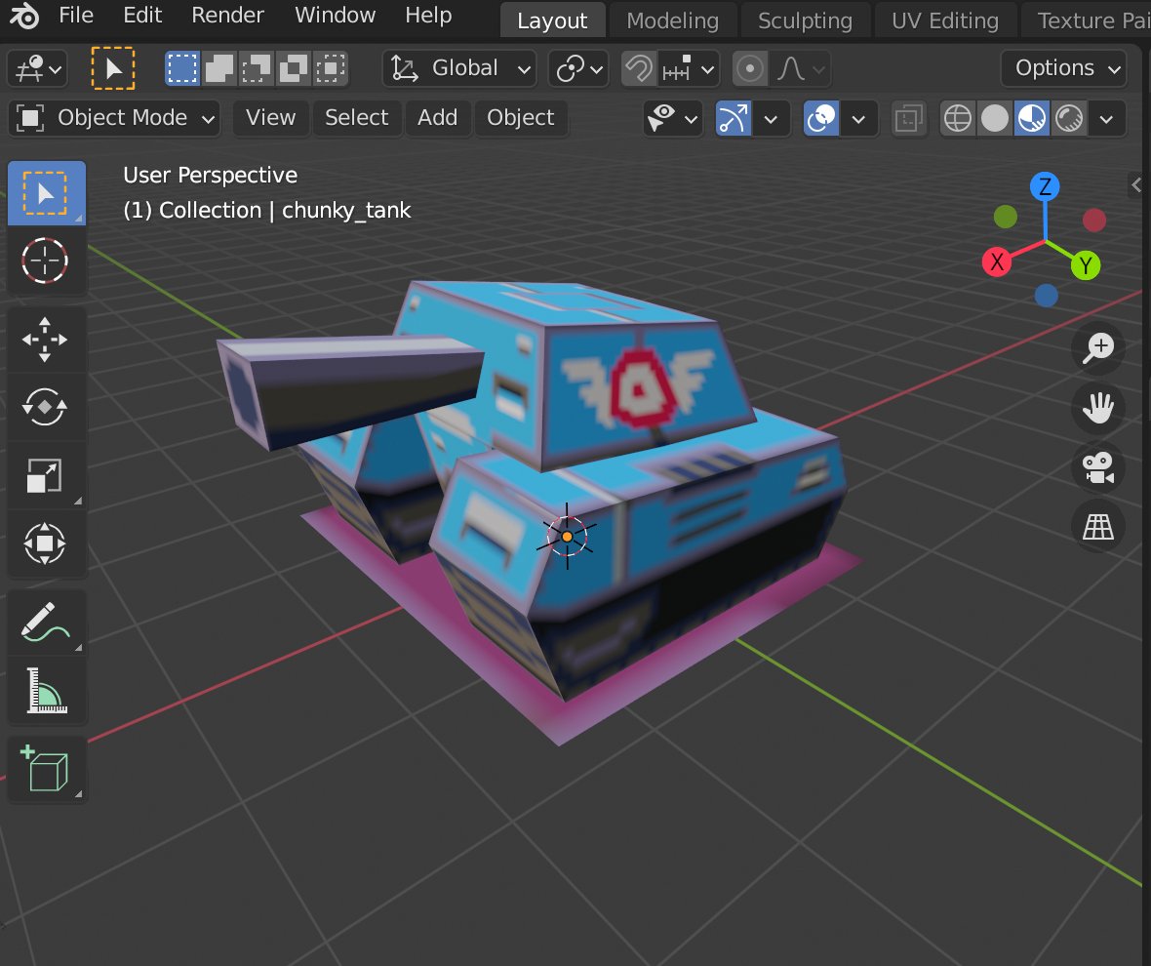Activate the Cursor tool

click(46, 261)
